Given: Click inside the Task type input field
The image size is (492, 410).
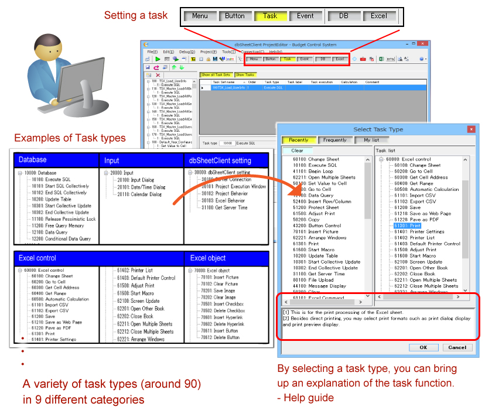Looking at the screenshot, I should (227, 143).
